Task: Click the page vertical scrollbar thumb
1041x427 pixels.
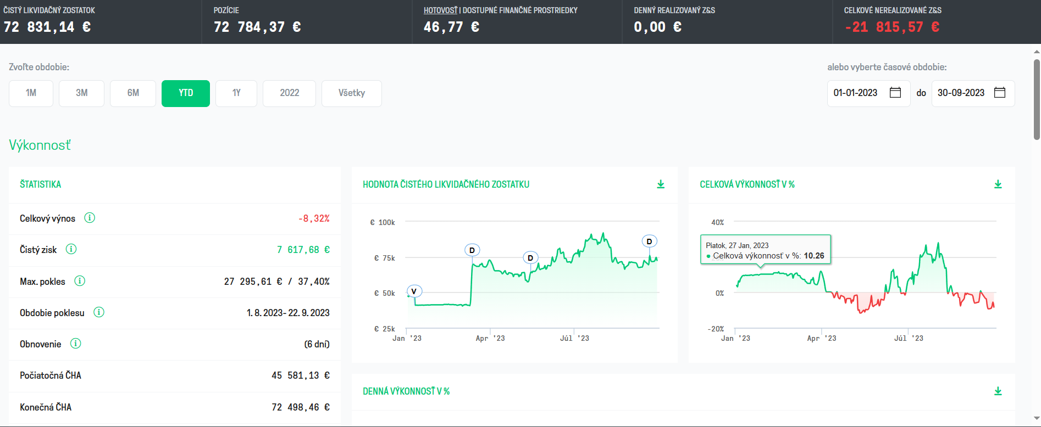Action: tap(1037, 99)
